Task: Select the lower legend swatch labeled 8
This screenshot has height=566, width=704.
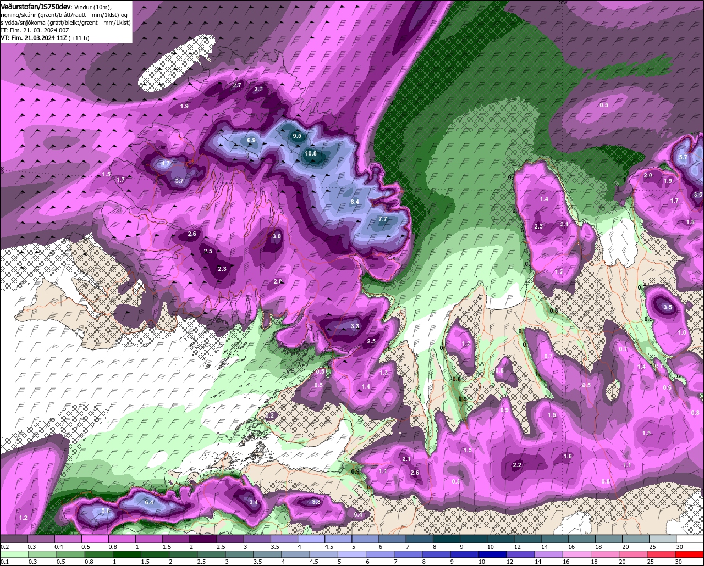Action: (437, 554)
